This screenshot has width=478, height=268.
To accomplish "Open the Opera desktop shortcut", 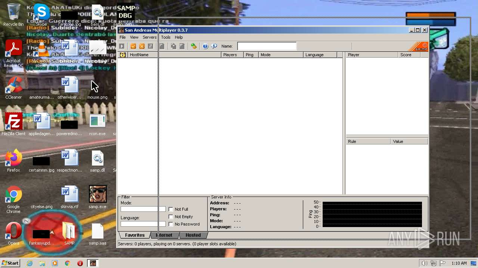I will click(13, 234).
